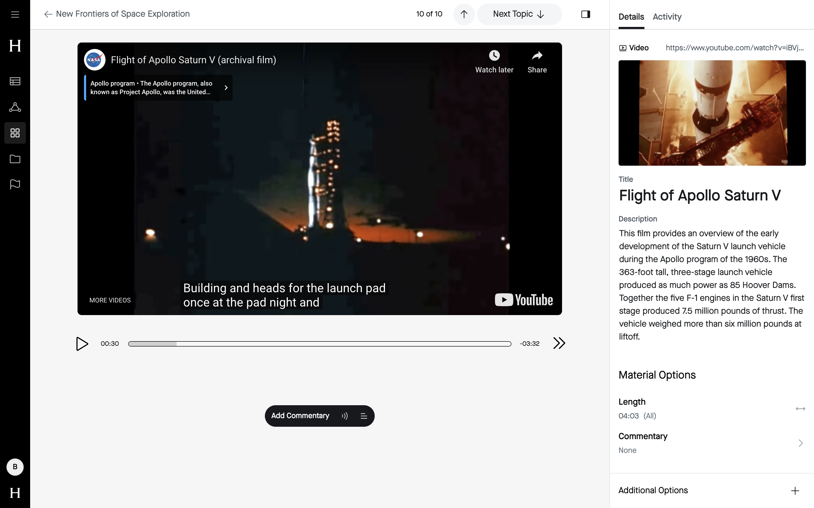Open the user avatar B

(15, 467)
